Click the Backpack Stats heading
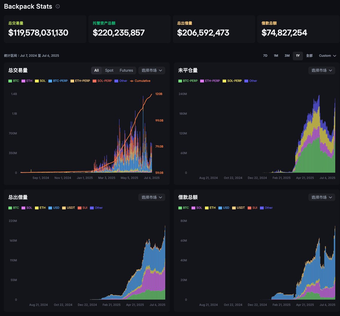Viewport: 340px width, 316px height. [28, 6]
